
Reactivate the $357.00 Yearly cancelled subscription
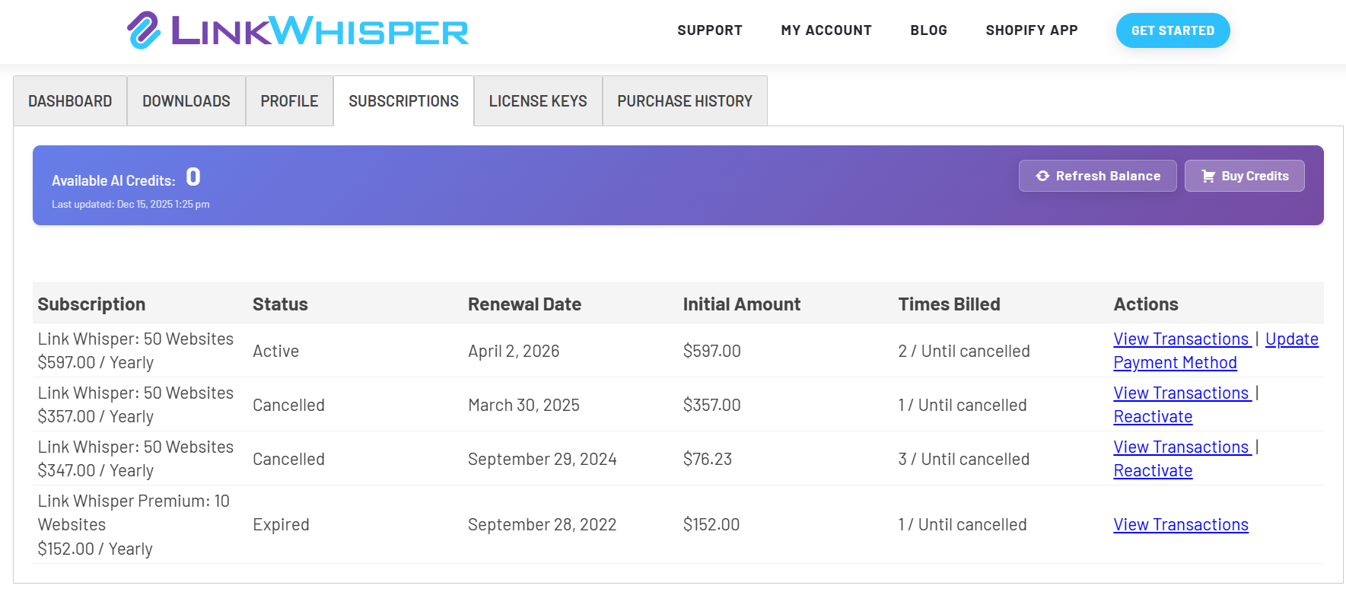click(1153, 416)
